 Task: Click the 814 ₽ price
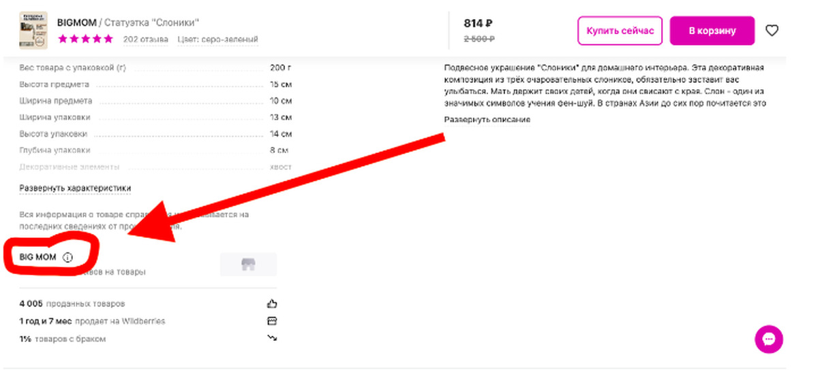478,23
